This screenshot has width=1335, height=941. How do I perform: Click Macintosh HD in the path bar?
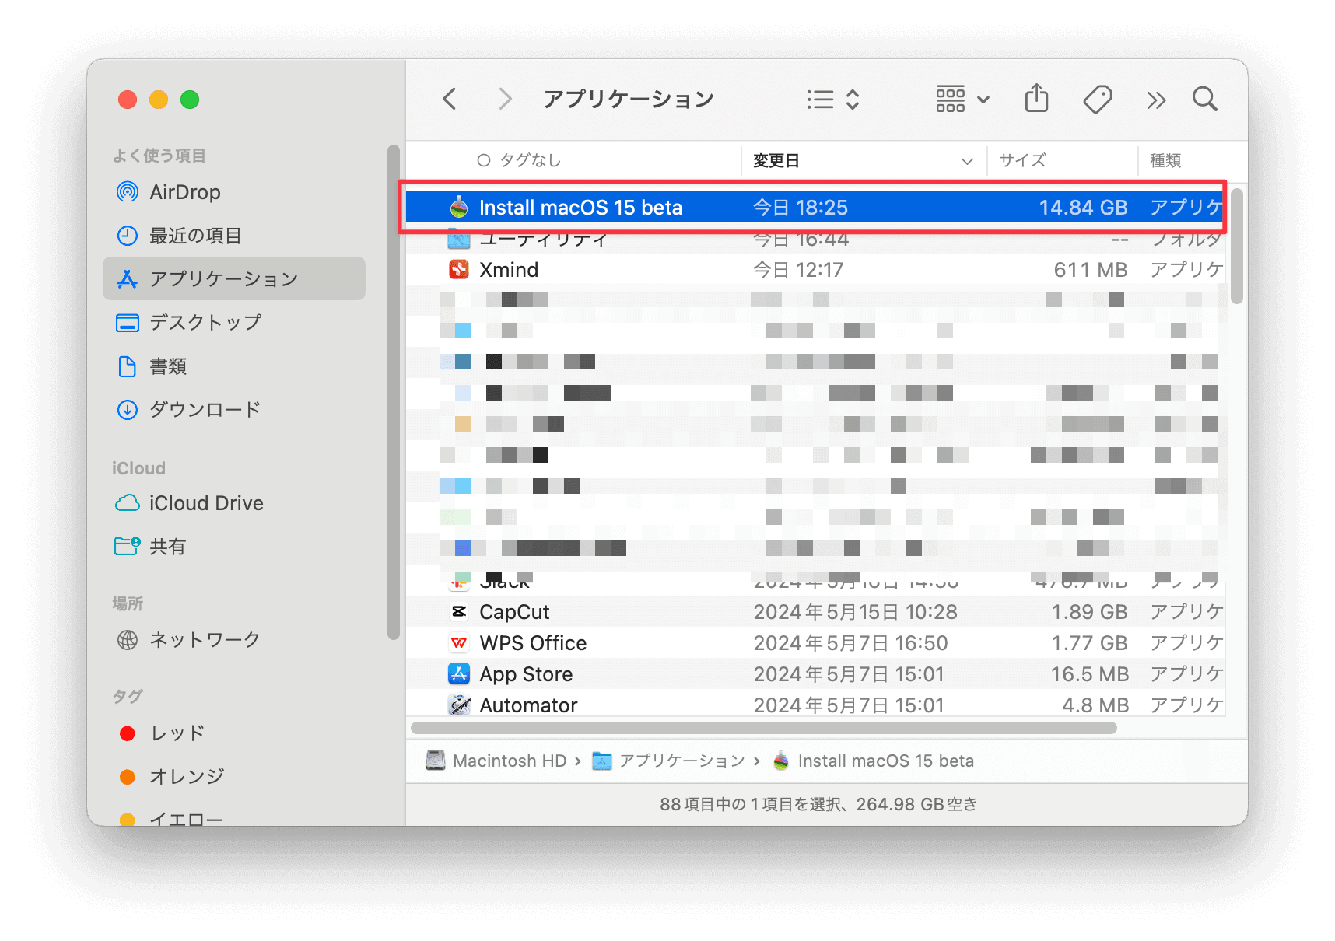(x=496, y=761)
